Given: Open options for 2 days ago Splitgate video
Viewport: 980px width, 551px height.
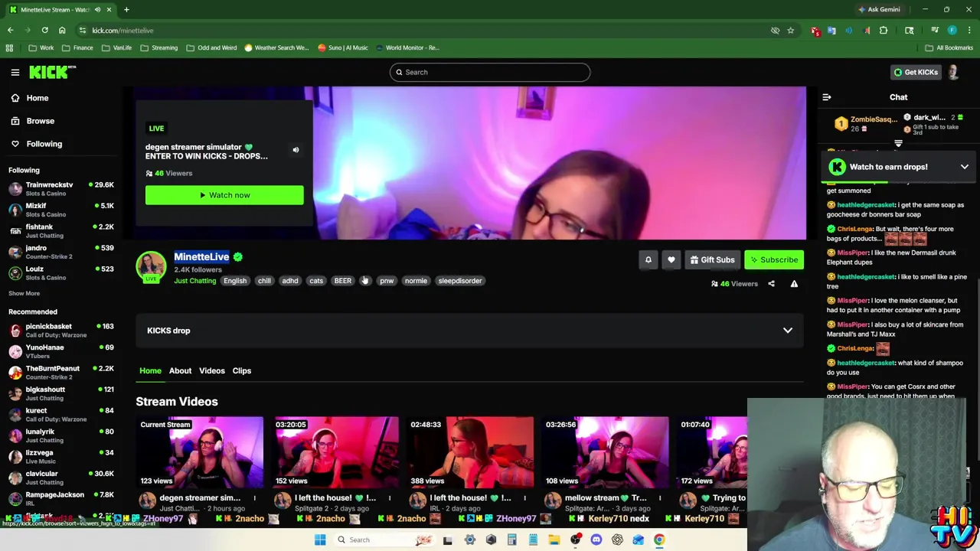Looking at the screenshot, I should click(389, 498).
